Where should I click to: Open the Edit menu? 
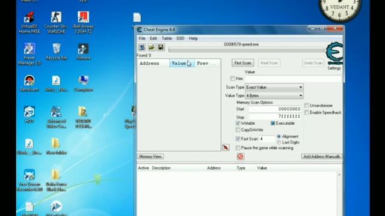click(x=153, y=38)
